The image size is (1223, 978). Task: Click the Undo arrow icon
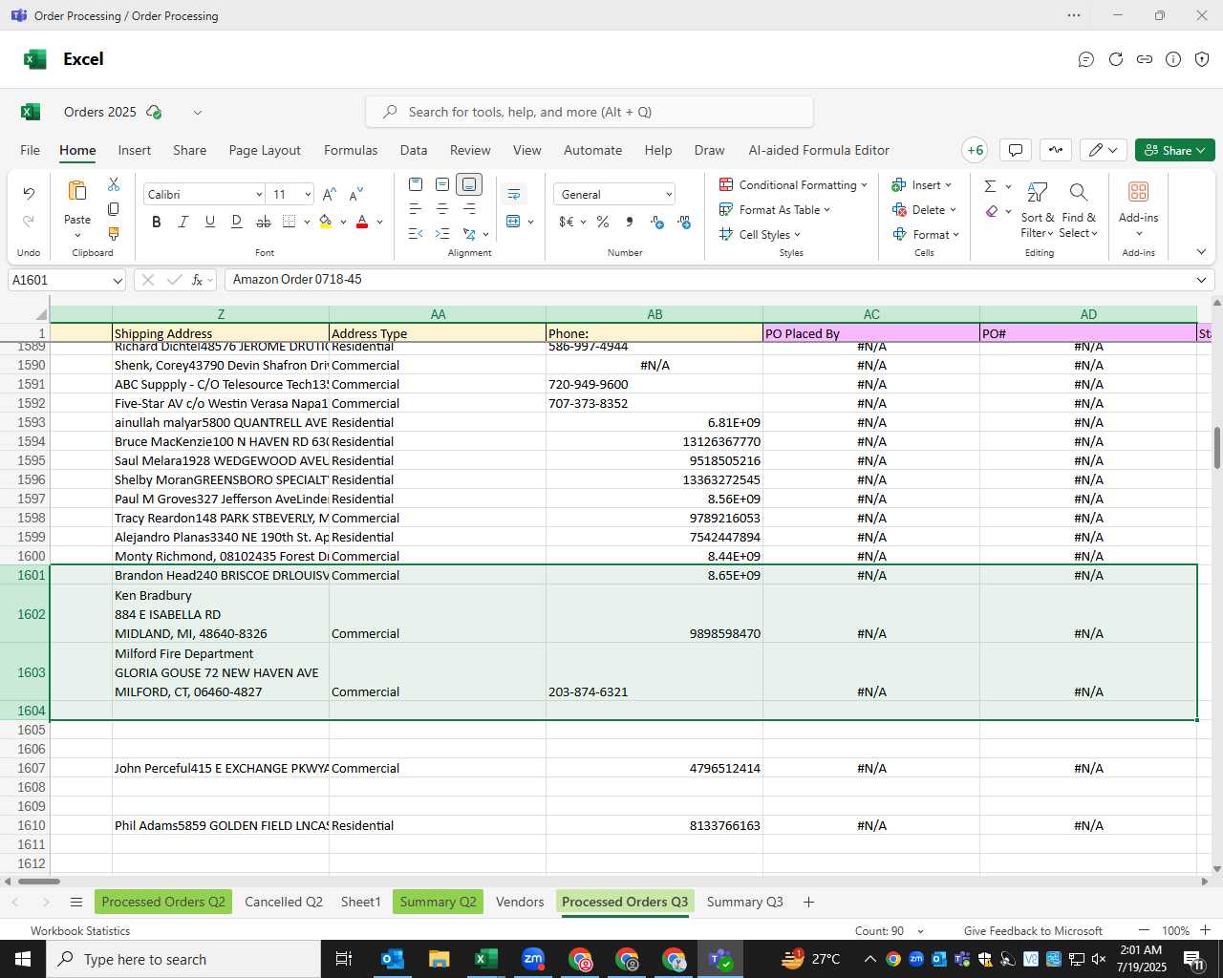coord(29,193)
